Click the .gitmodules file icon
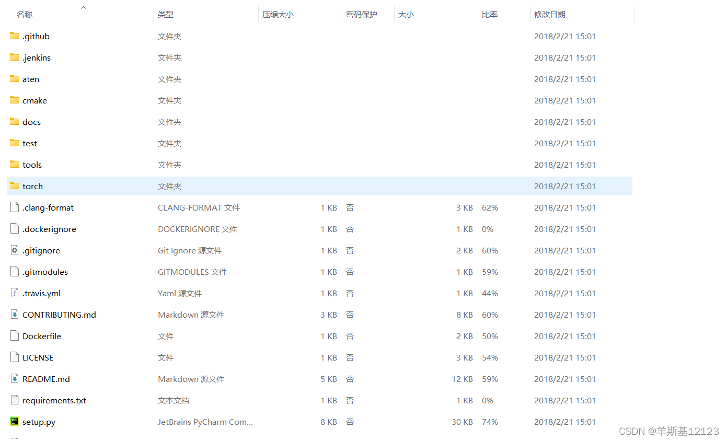Image resolution: width=727 pixels, height=441 pixels. 15,272
